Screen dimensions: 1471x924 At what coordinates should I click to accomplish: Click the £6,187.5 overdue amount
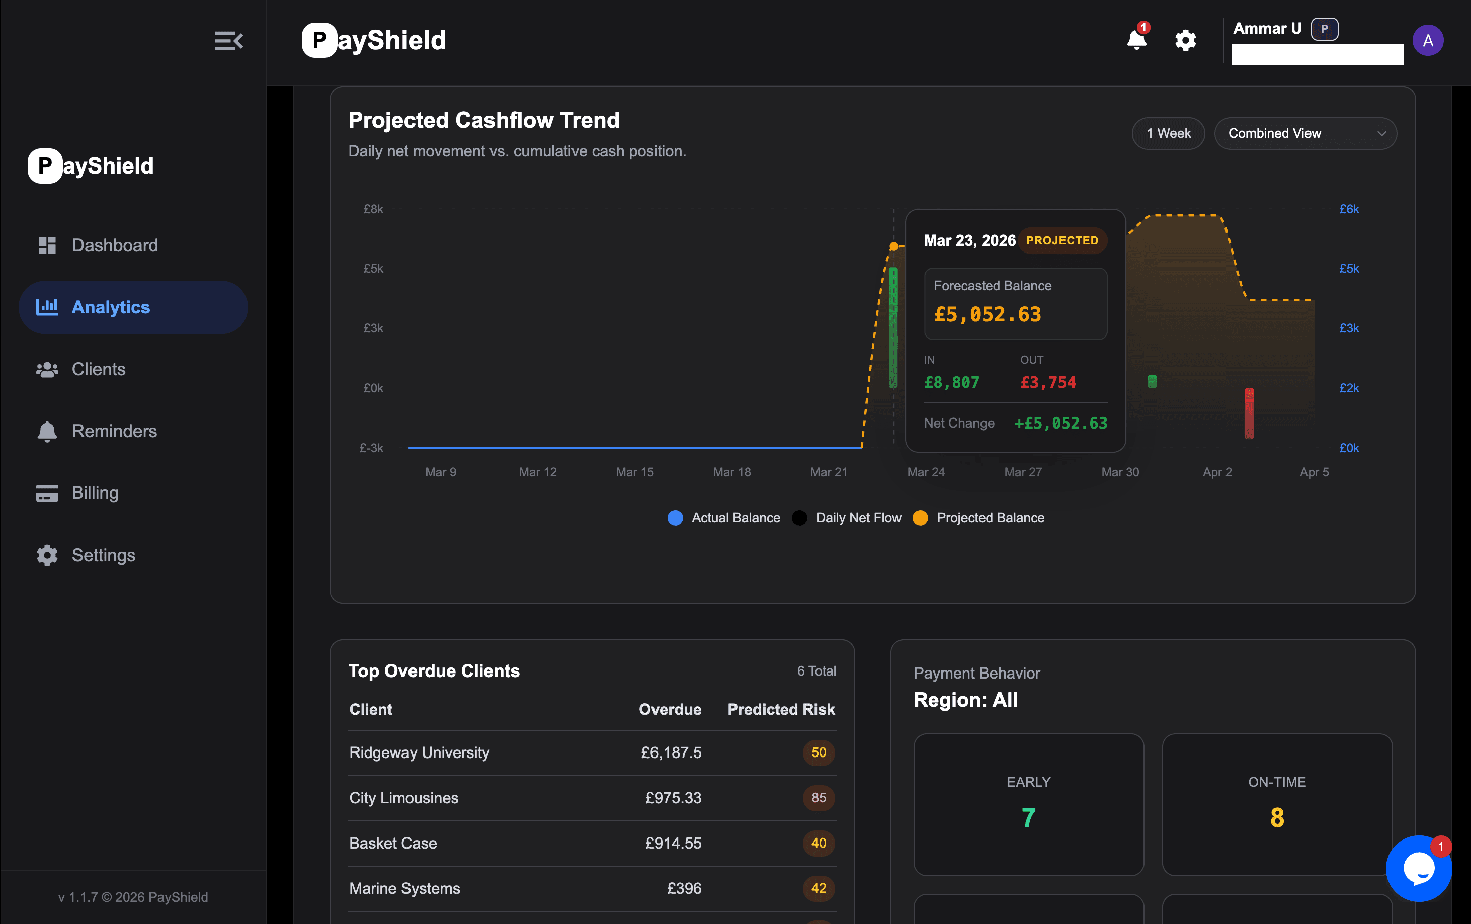tap(671, 753)
